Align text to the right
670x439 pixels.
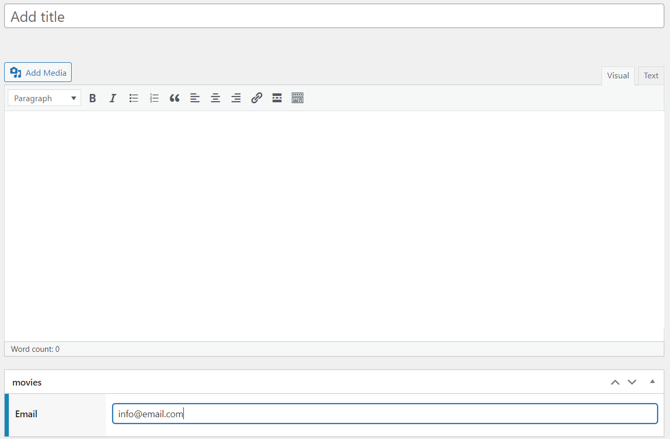click(236, 98)
